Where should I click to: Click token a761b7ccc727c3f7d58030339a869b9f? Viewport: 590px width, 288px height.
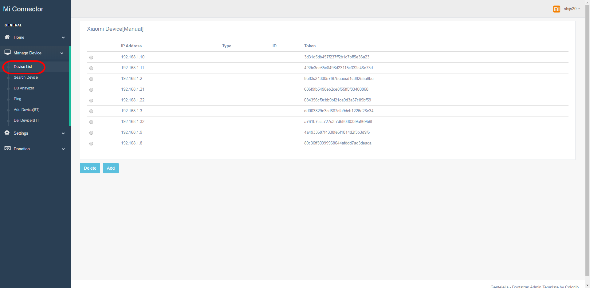pyautogui.click(x=338, y=121)
